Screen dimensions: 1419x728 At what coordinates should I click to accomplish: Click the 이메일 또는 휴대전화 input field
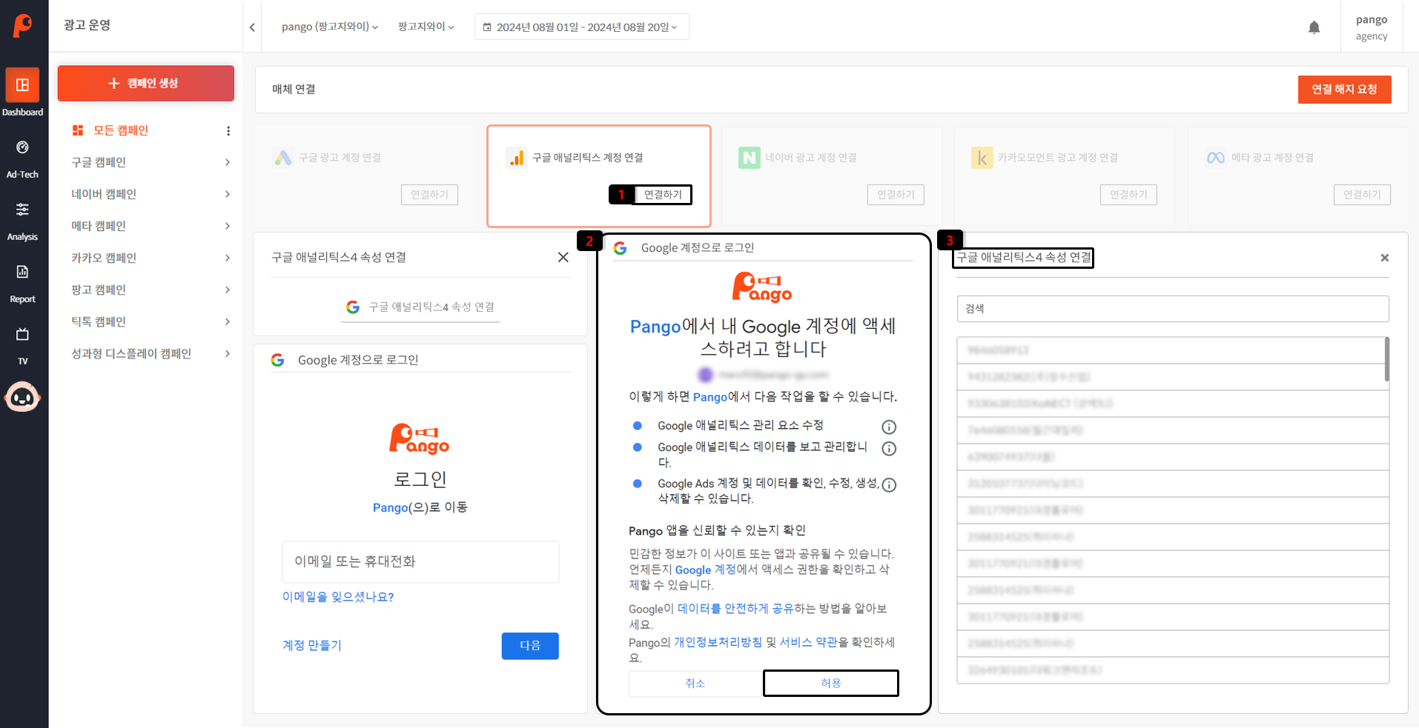coord(420,561)
